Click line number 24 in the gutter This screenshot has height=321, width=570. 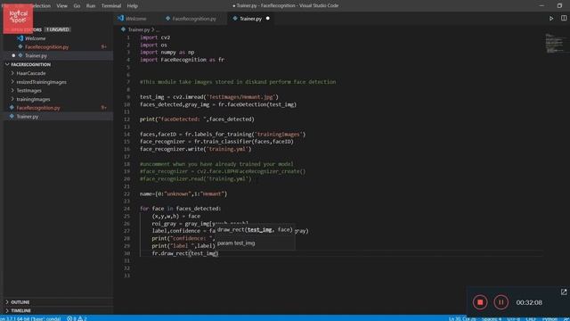point(126,209)
